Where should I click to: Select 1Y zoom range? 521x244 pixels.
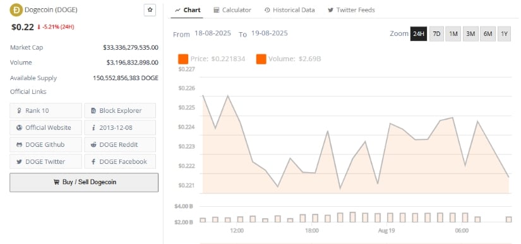pos(504,34)
